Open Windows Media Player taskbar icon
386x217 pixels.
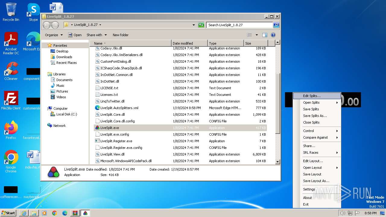[x=44, y=213]
